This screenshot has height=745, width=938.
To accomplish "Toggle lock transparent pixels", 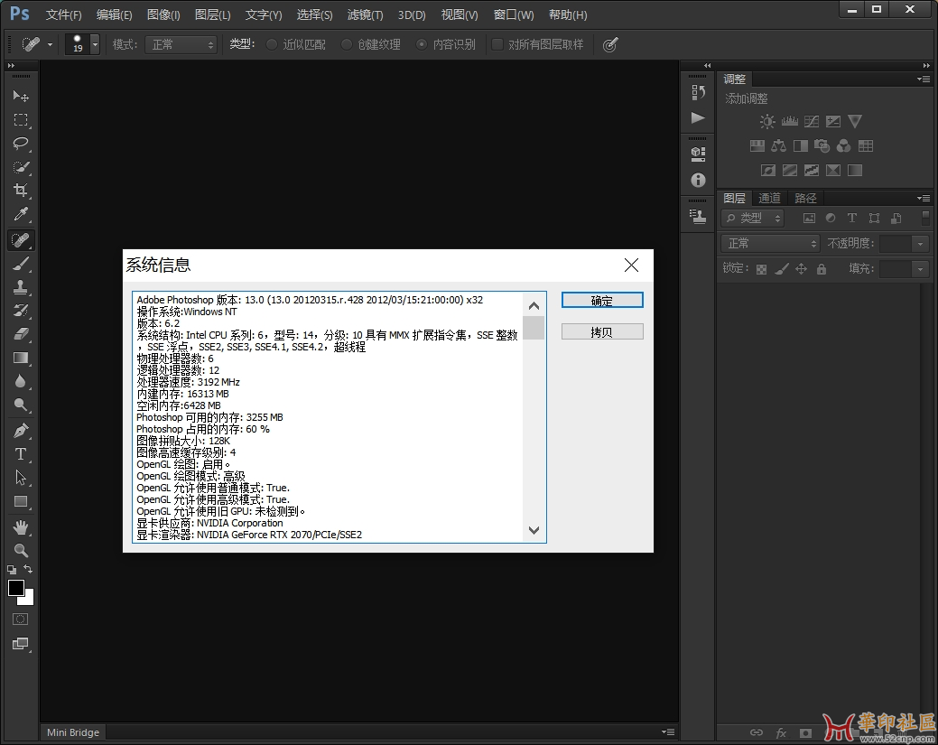I will tap(761, 269).
